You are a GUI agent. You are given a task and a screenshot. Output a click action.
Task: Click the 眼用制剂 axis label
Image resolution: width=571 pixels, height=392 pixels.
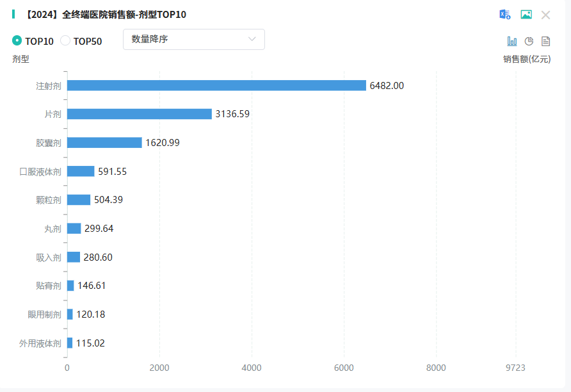pos(44,314)
